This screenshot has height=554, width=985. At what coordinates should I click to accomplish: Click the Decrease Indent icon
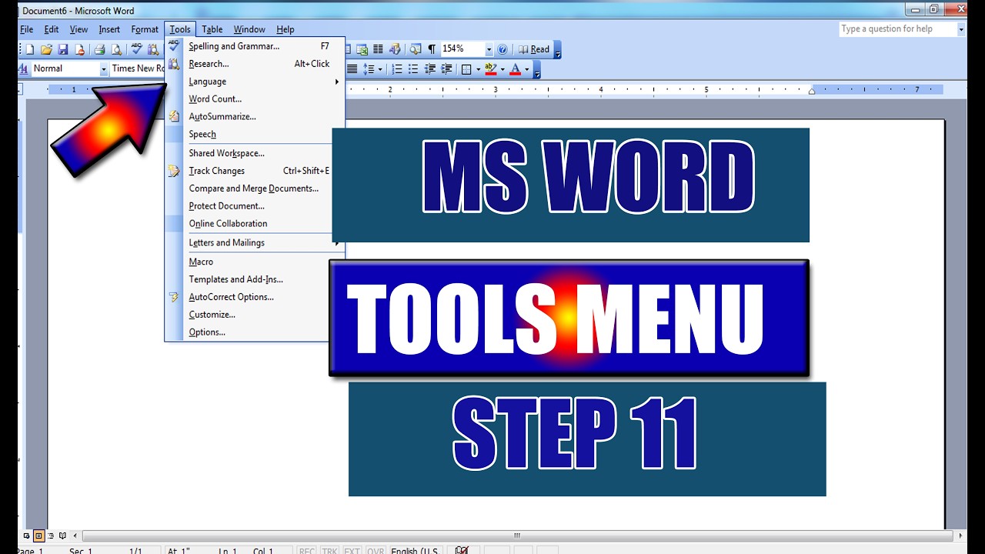point(430,69)
